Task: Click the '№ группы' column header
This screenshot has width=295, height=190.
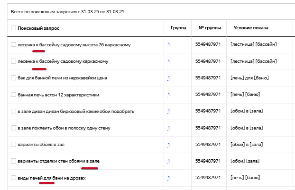Action: 210,28
